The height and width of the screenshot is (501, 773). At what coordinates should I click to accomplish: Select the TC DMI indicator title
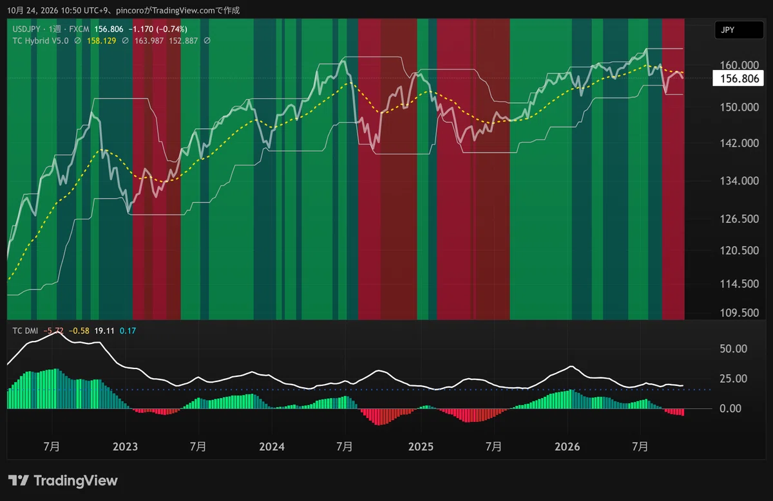pyautogui.click(x=26, y=331)
